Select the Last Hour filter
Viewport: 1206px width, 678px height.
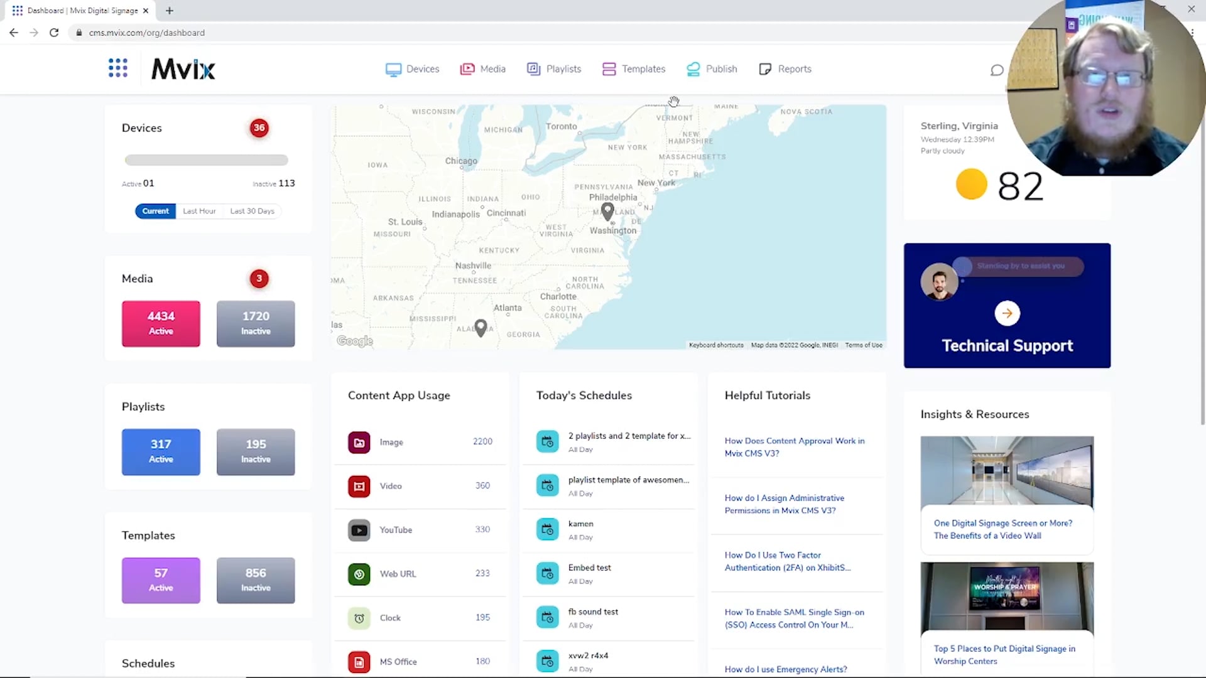point(198,210)
